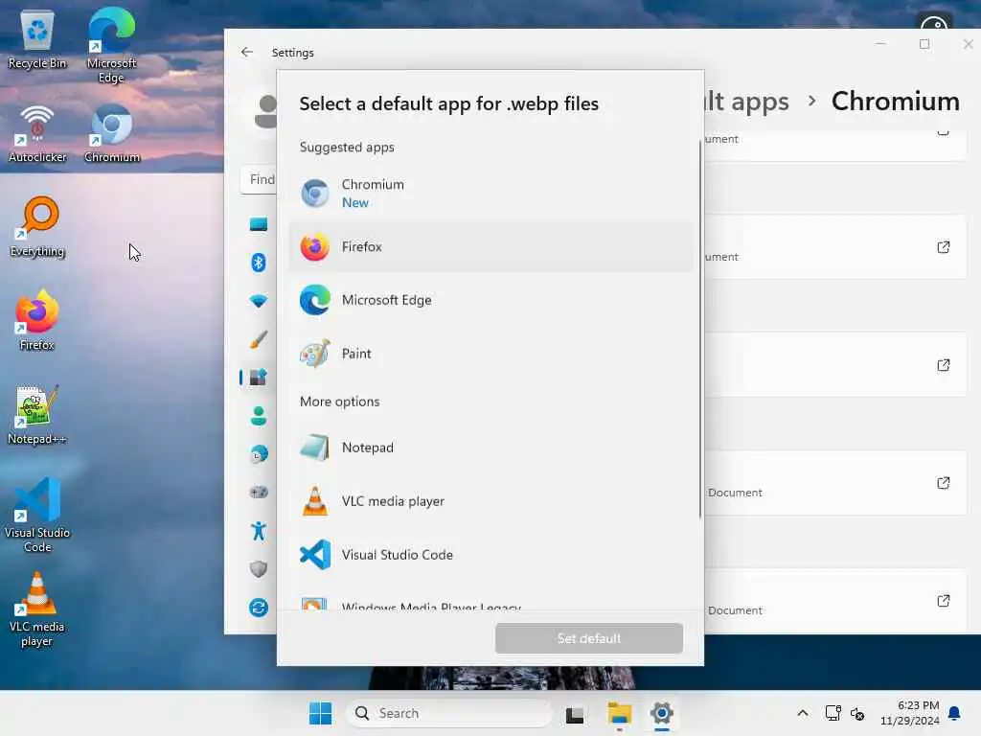This screenshot has height=736, width=981.
Task: Open Network & internet in Settings sidebar
Action: coord(259,301)
